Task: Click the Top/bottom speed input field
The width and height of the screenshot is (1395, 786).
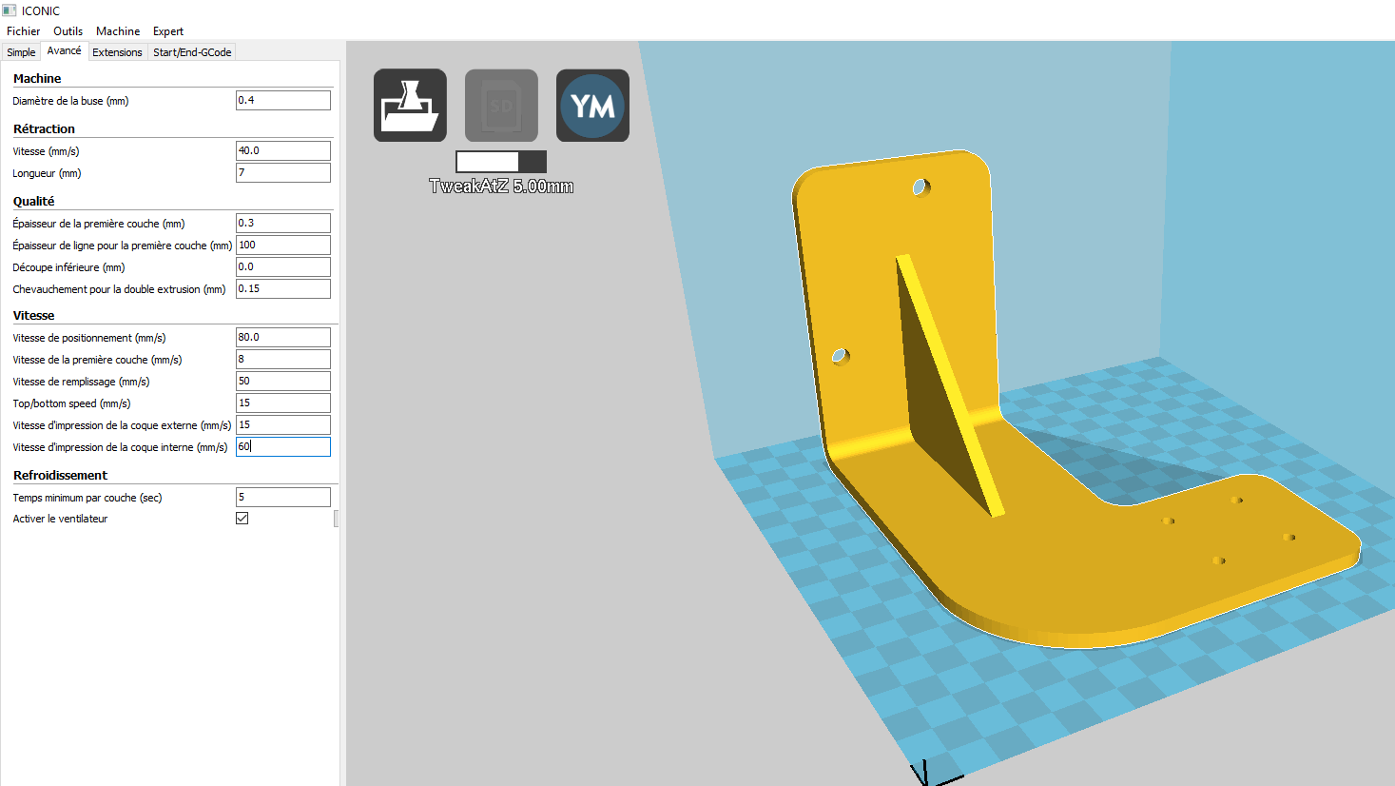Action: pos(283,403)
